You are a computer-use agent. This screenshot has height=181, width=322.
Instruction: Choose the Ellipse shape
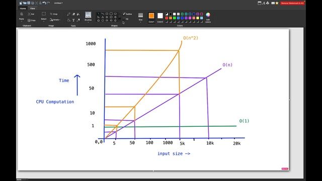(x=115, y=14)
